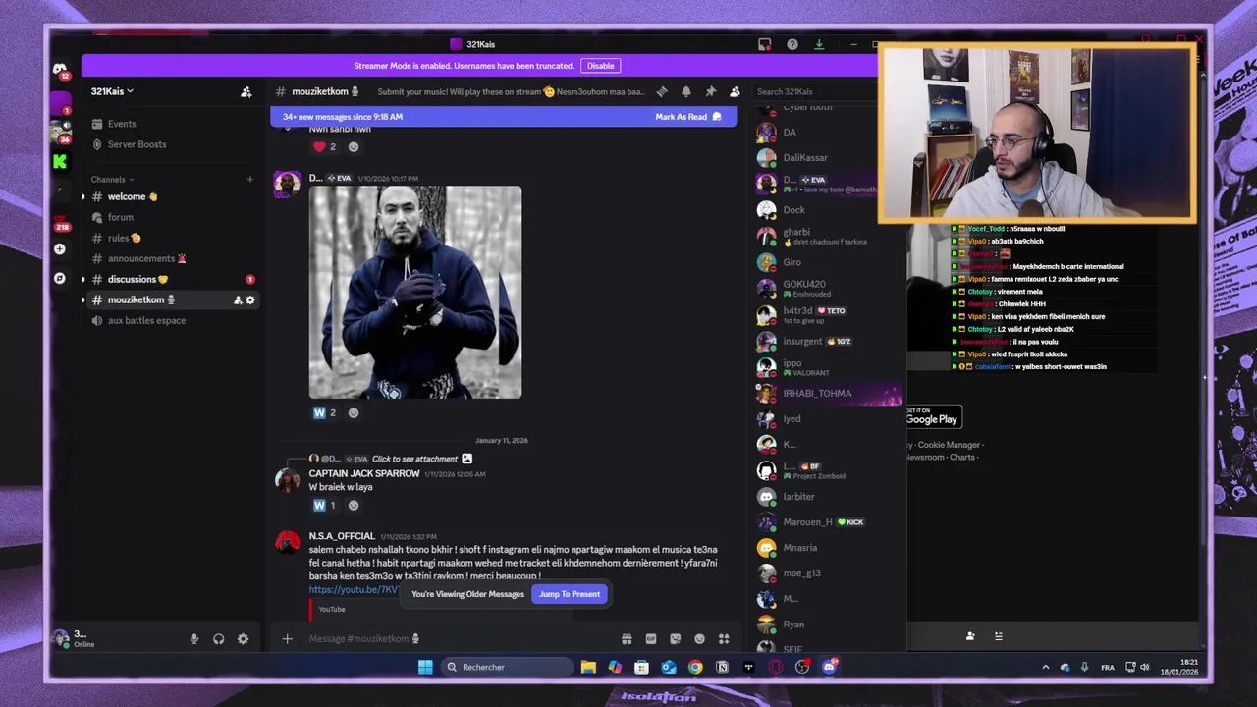The width and height of the screenshot is (1257, 707).
Task: Click the Add a Server plus icon
Action: coord(60,249)
